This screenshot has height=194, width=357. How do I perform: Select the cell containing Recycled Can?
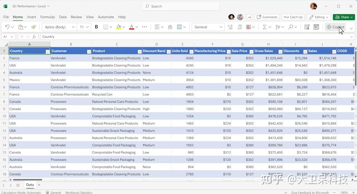(x=116, y=95)
